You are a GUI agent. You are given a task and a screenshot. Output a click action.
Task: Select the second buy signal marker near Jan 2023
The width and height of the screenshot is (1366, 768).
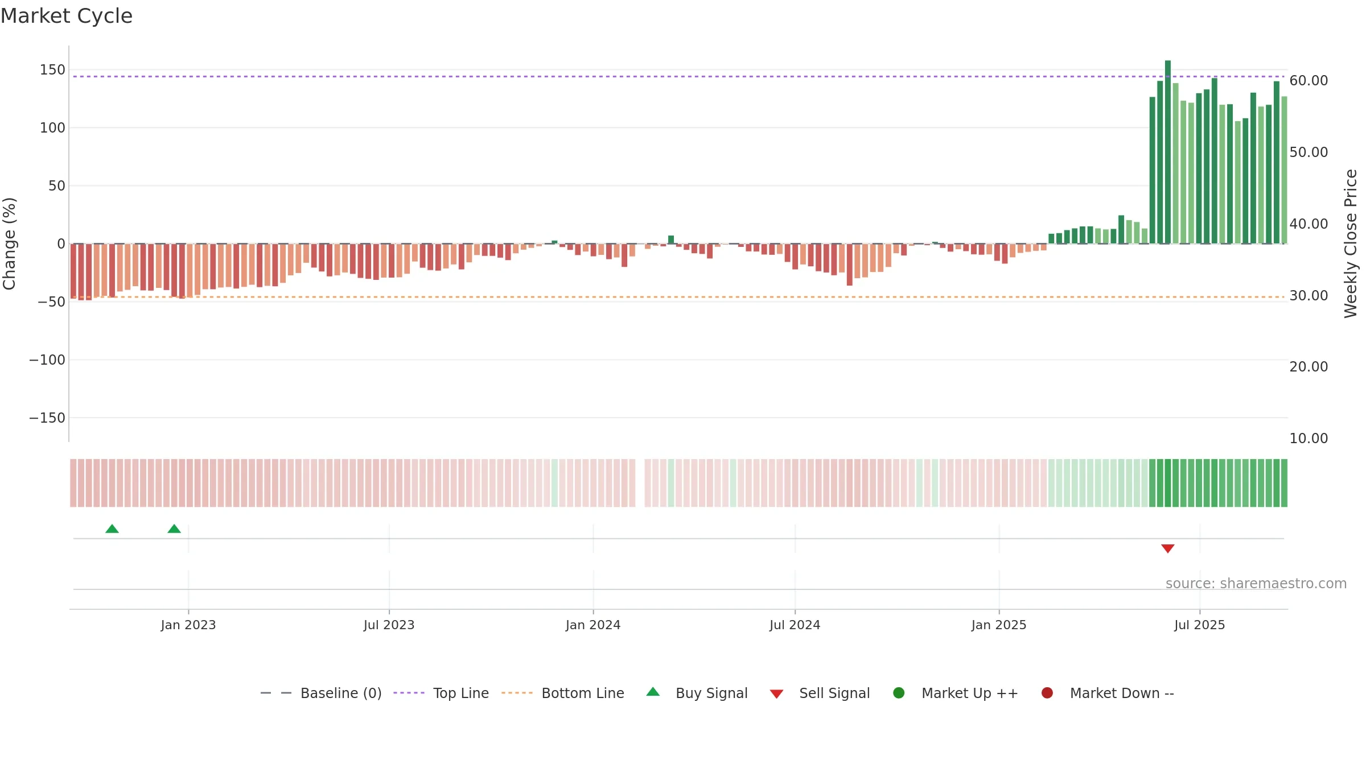[174, 528]
